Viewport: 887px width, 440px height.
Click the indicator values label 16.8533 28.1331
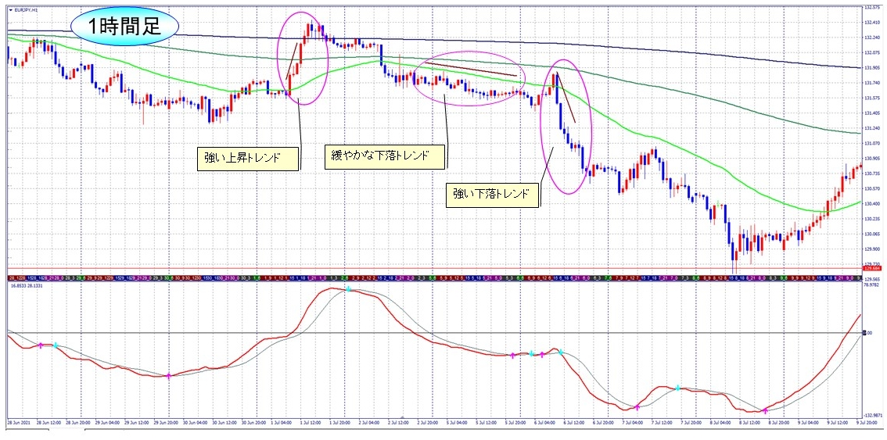pyautogui.click(x=25, y=287)
